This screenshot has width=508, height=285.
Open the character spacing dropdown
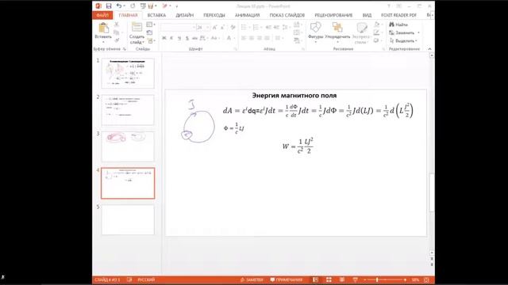click(203, 38)
